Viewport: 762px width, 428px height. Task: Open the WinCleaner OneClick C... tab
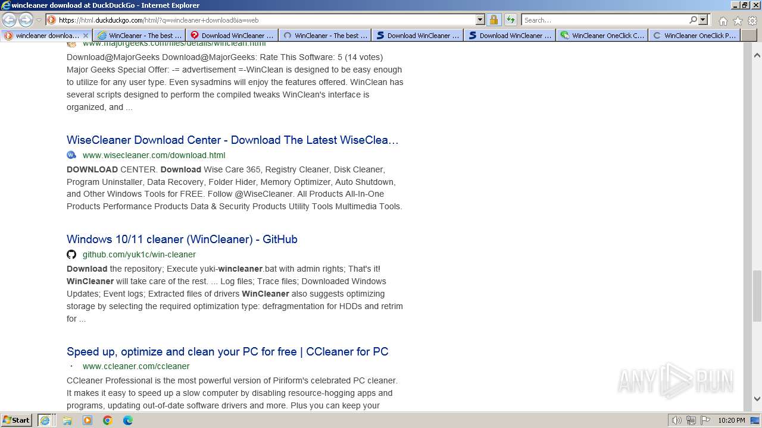coord(602,36)
